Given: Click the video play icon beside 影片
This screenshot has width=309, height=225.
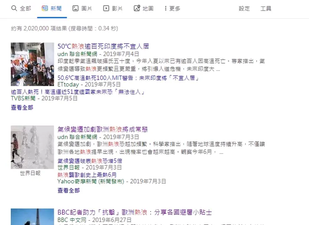Looking at the screenshot, I should tap(106, 8).
